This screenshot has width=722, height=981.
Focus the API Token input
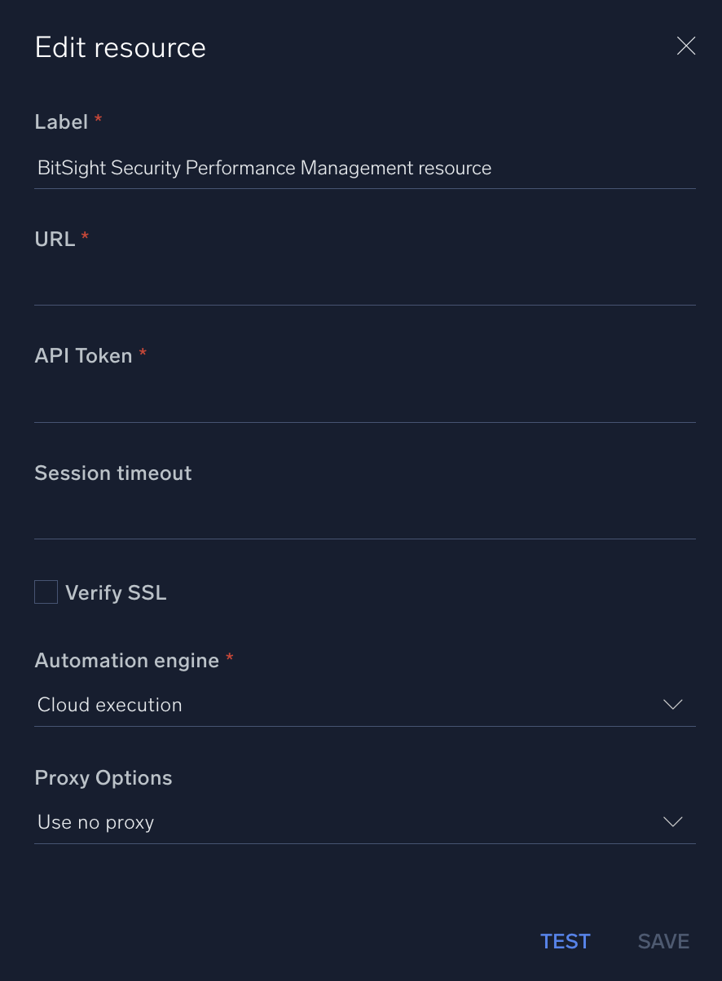point(365,402)
